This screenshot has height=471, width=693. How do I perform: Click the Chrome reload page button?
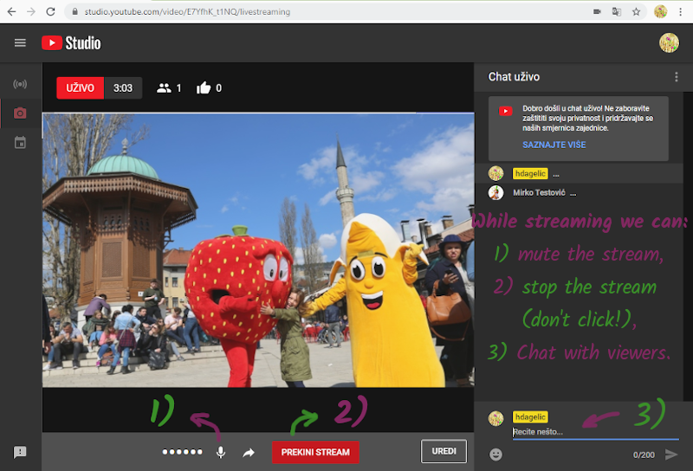(51, 12)
